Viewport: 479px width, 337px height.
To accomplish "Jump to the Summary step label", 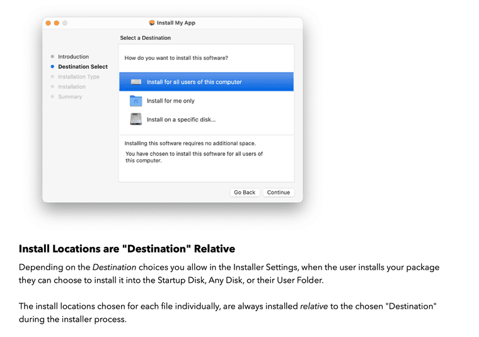I will pos(70,97).
